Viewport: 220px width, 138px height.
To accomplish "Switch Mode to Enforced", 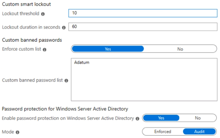I will 163,132.
